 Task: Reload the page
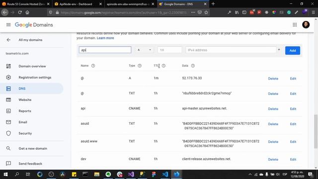[20, 12]
